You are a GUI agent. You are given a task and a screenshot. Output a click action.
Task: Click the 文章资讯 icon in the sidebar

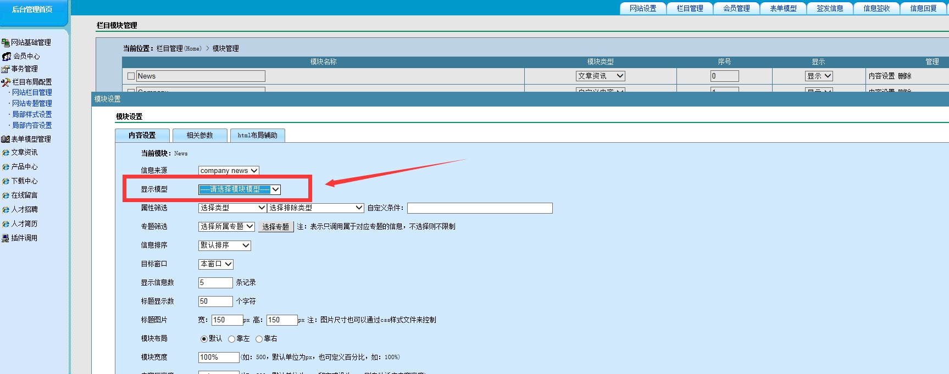[x=5, y=153]
